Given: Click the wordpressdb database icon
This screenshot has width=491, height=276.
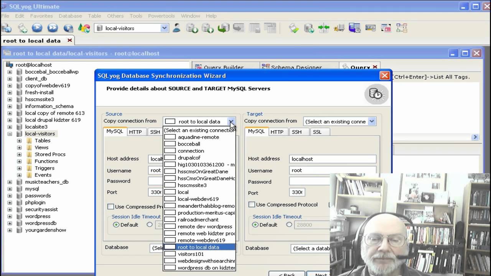Looking at the screenshot, I should [19, 223].
